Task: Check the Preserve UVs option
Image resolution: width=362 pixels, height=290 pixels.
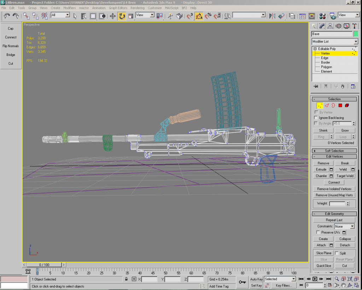Action: coord(318,232)
